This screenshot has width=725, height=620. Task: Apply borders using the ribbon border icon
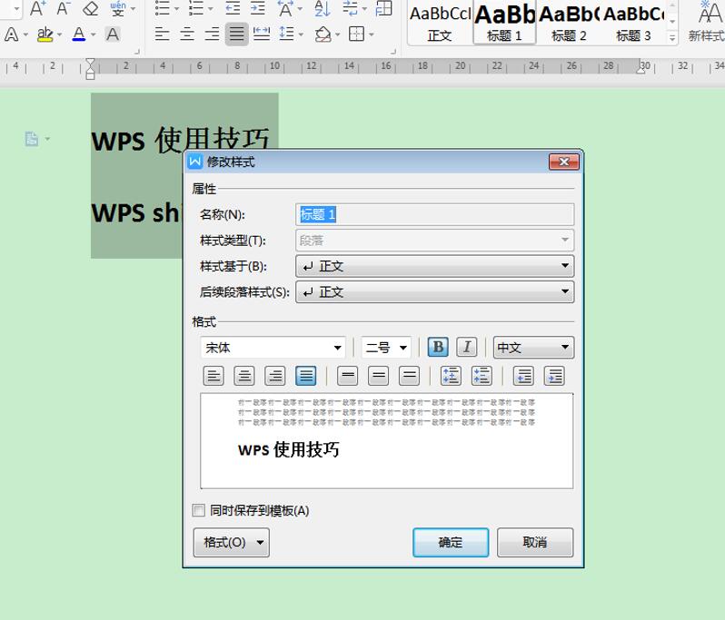356,34
